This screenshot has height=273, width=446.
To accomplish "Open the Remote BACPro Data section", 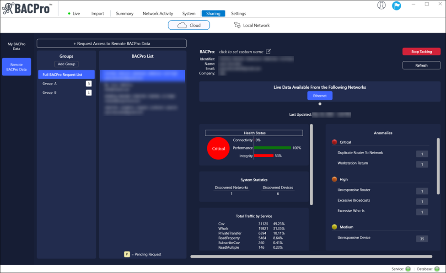I will point(16,67).
